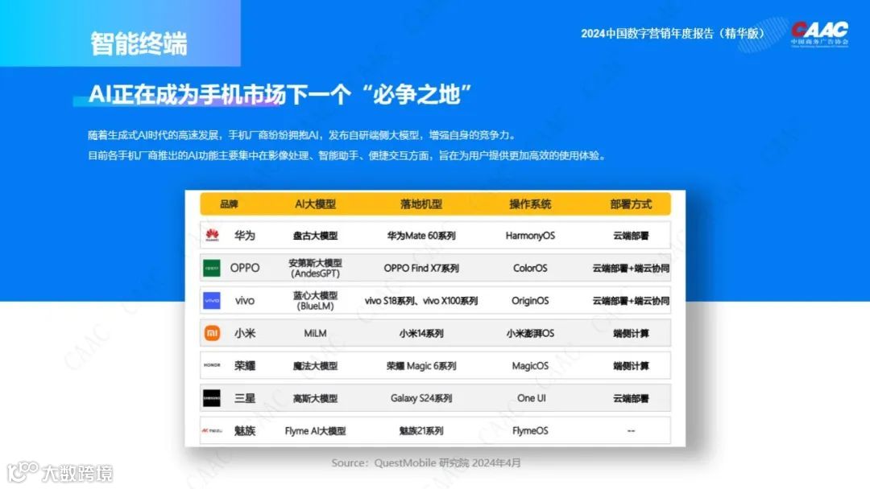This screenshot has height=489, width=870.
Task: Click the headline AI正在成为手机市场下一个必争之地
Action: (280, 95)
